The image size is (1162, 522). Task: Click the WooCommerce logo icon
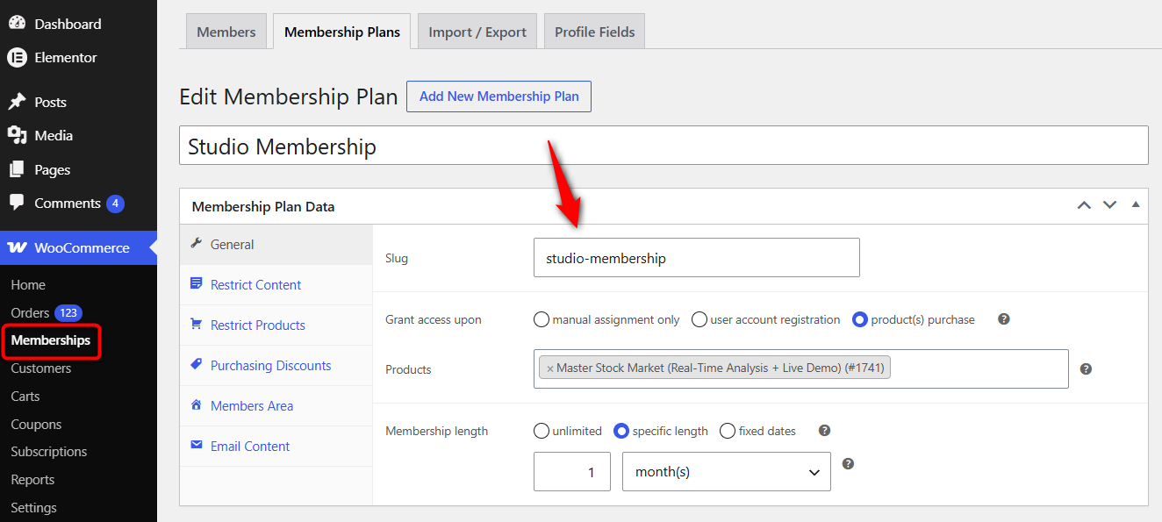[17, 247]
